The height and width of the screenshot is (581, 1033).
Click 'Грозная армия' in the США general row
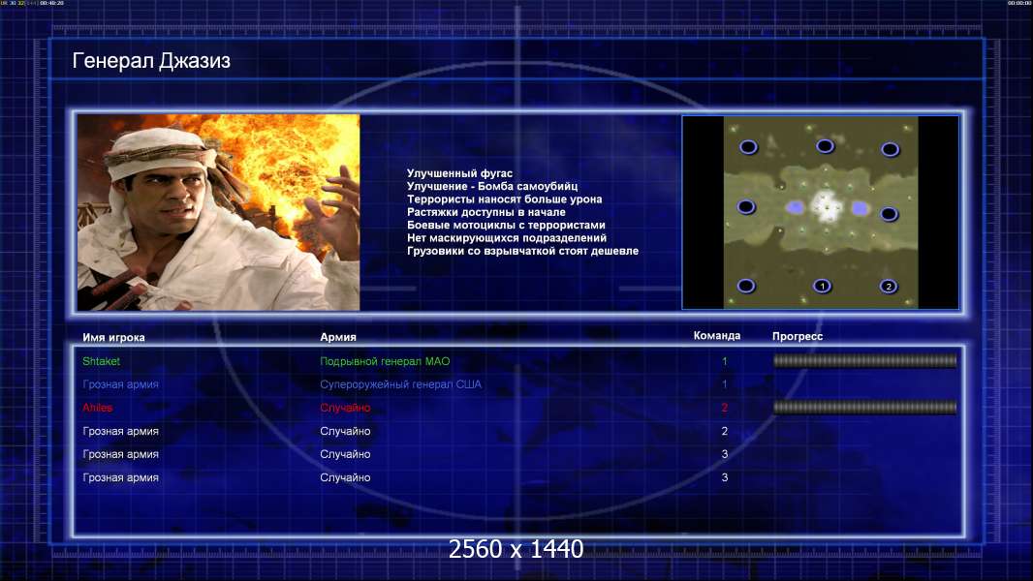120,384
